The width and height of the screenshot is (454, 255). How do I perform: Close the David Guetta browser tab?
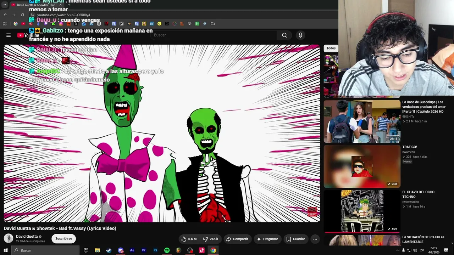pos(60,5)
